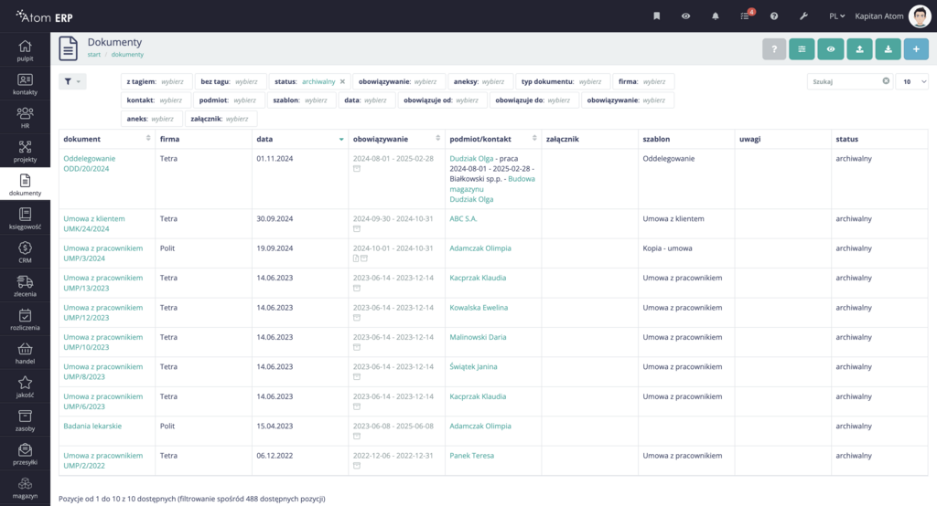Open contact Panek Teresa
937x506 pixels.
pos(471,455)
